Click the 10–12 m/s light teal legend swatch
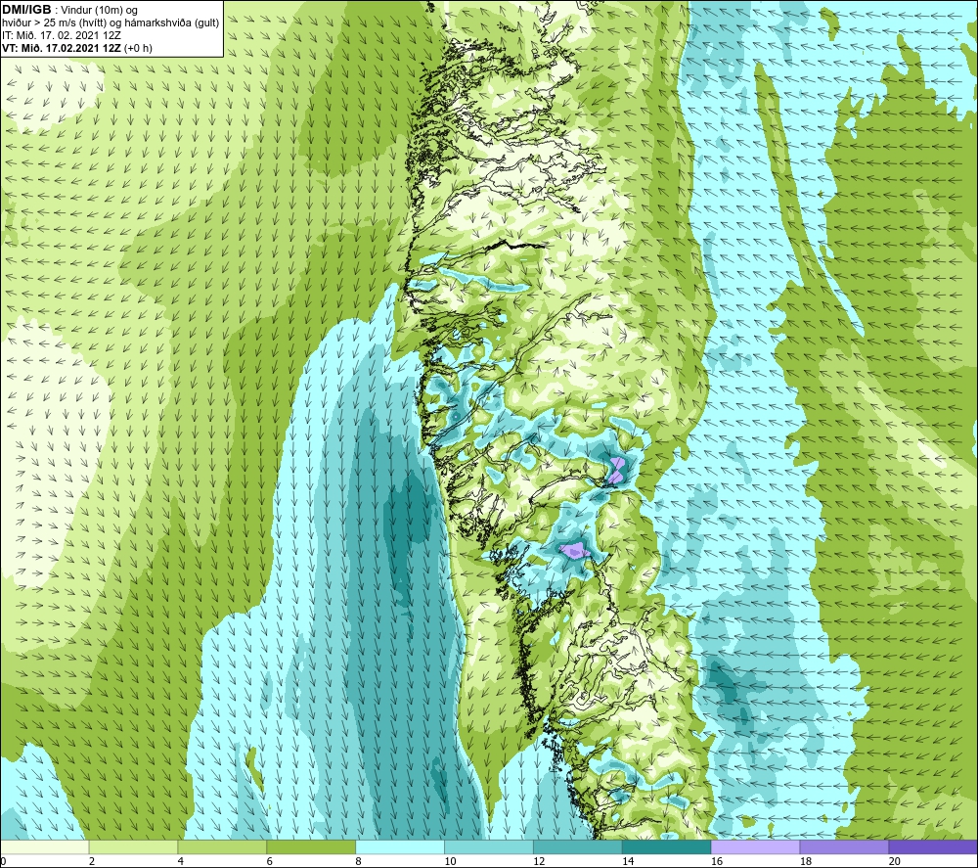The image size is (978, 868). point(489,846)
